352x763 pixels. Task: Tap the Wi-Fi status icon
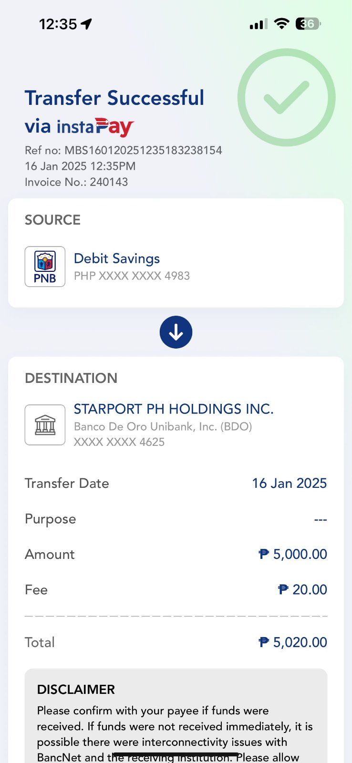282,23
